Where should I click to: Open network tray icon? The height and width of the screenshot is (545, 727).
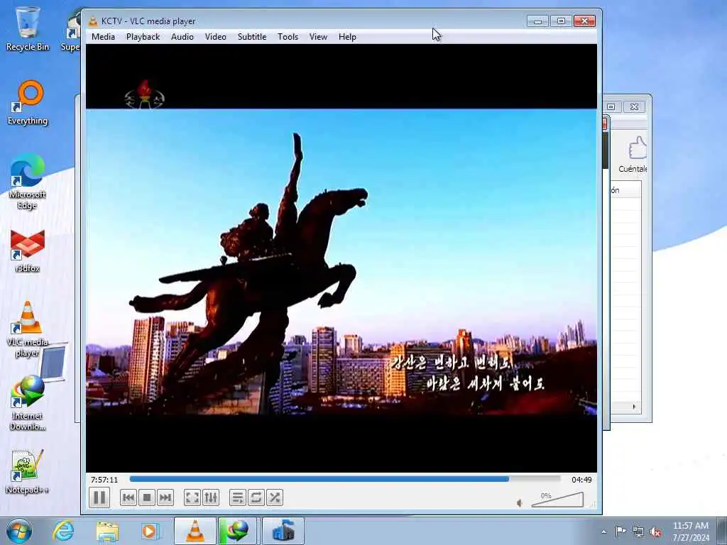[638, 532]
